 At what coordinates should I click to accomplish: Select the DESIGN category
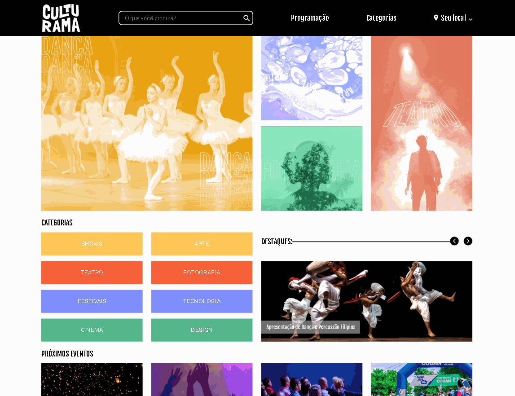click(x=202, y=330)
